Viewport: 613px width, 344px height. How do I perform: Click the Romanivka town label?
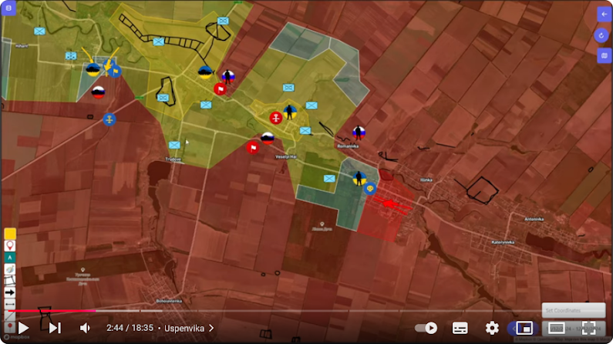pyautogui.click(x=348, y=146)
